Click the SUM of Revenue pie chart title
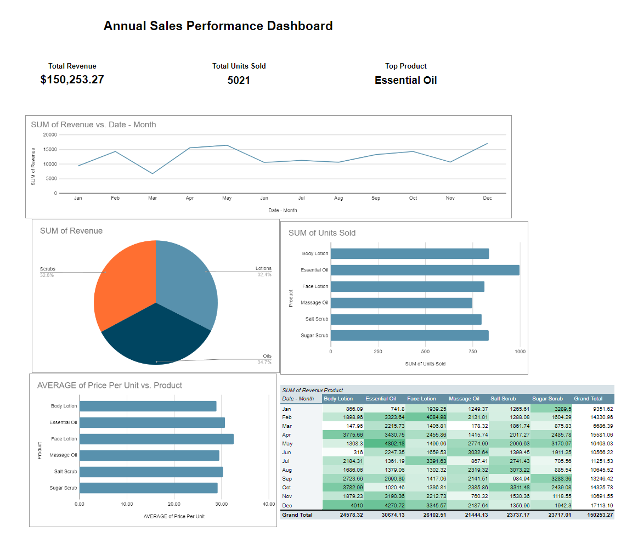 click(71, 231)
